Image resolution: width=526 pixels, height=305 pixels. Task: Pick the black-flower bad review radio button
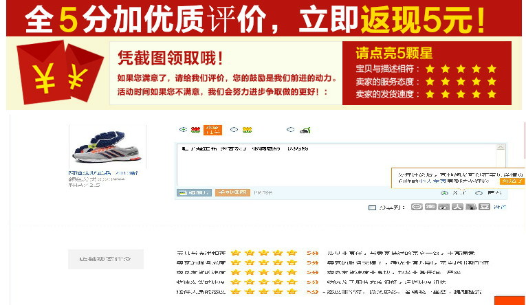tap(291, 129)
